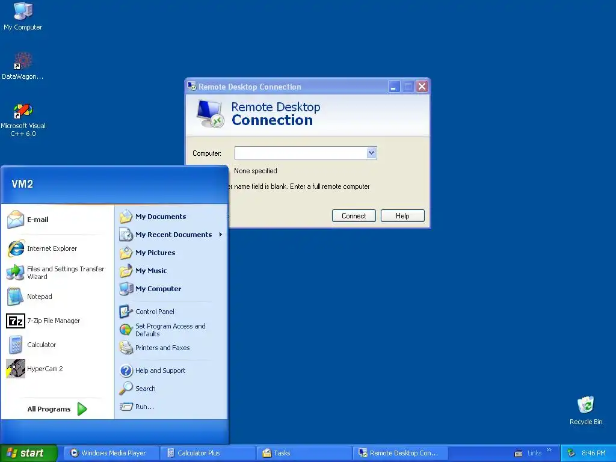Open Help and Support

(x=171, y=371)
